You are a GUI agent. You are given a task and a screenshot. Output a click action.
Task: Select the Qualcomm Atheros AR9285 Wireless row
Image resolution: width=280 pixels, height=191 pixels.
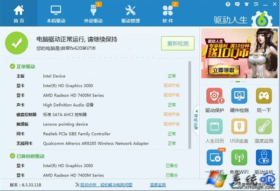point(98,143)
